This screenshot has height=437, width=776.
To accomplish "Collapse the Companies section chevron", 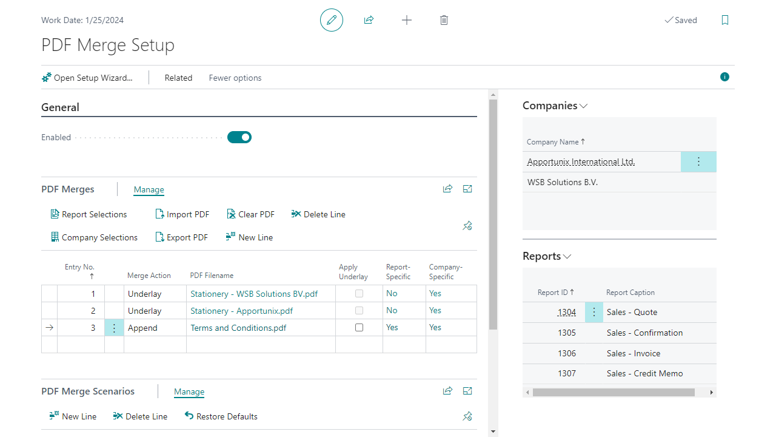I will [x=584, y=106].
